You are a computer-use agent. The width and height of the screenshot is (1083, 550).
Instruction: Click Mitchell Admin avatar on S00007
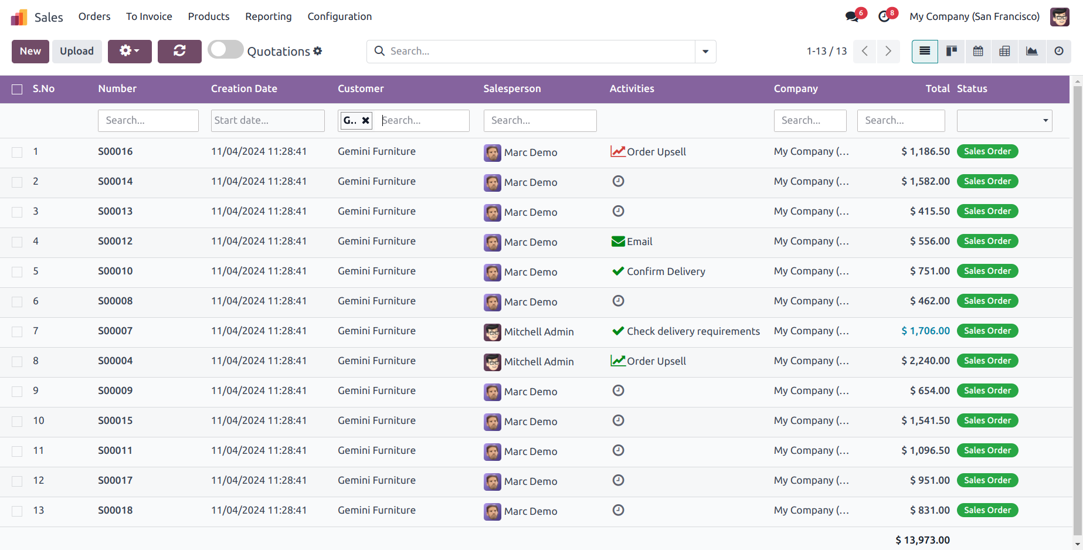point(493,332)
